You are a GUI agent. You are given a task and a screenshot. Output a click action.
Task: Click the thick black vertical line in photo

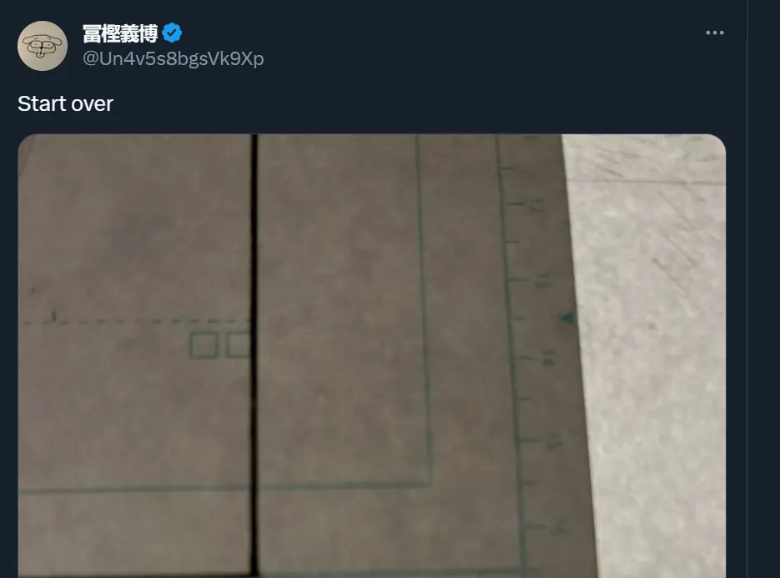coord(254,355)
